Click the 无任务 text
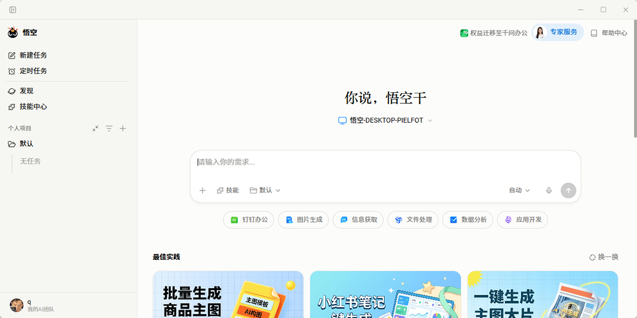Viewport: 637px width, 318px height. [x=30, y=161]
